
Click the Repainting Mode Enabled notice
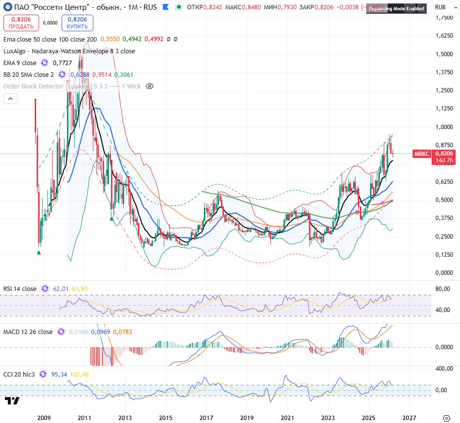[396, 9]
